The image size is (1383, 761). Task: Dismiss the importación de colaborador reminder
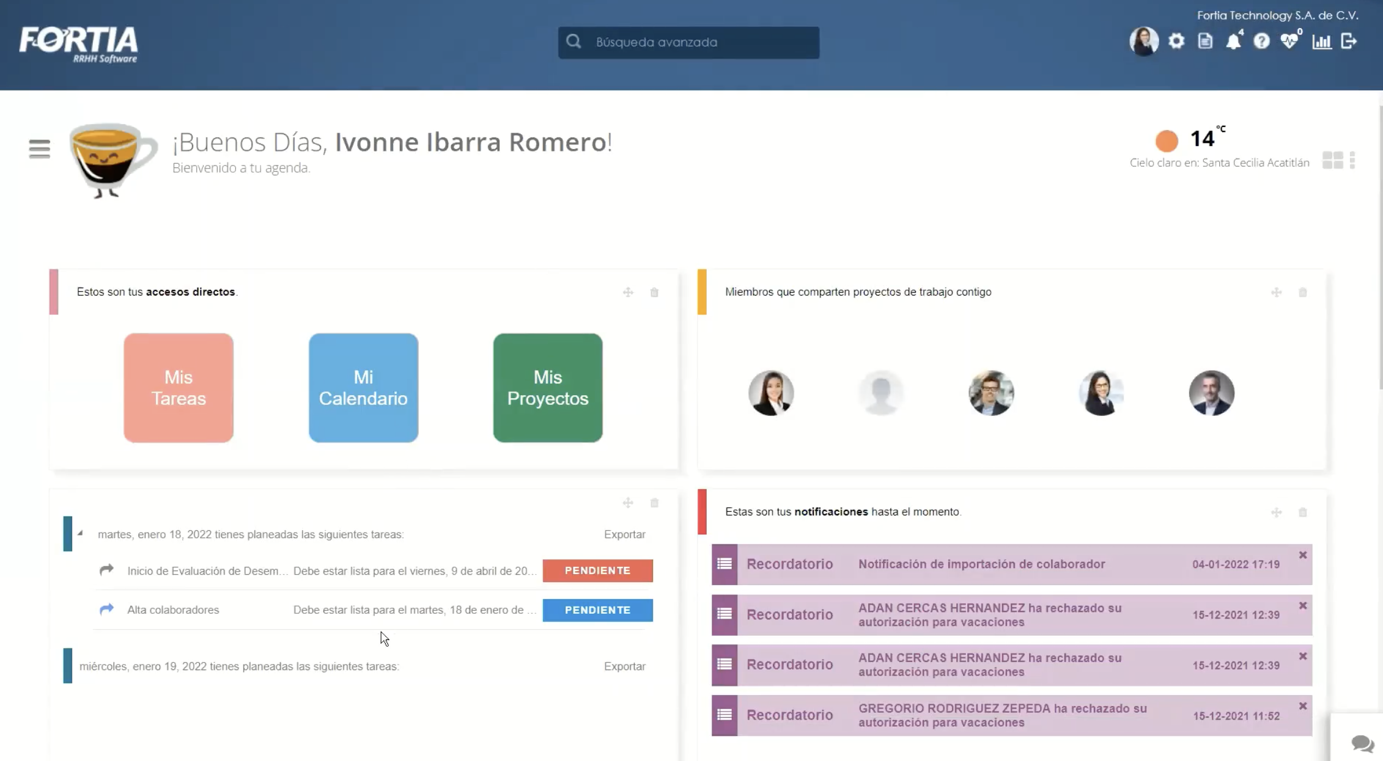coord(1302,555)
